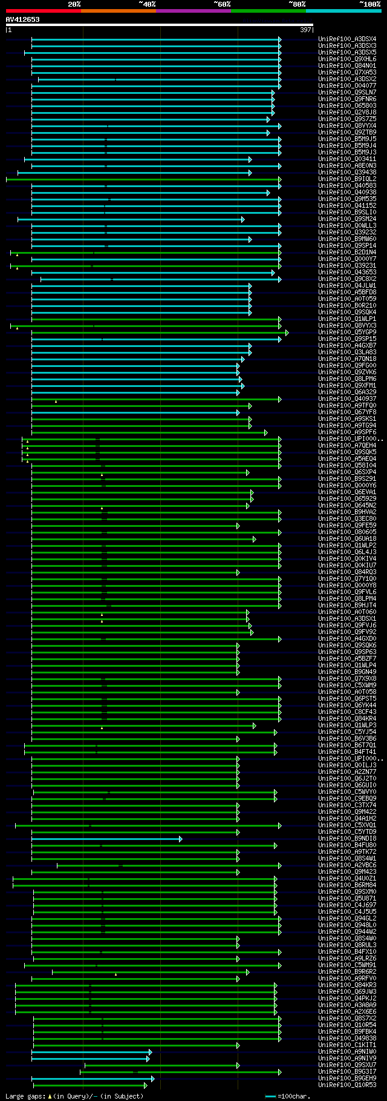Open hit UniRef100_B9IQL2
Viewport: 387px width, 1101px height.
(x=347, y=179)
